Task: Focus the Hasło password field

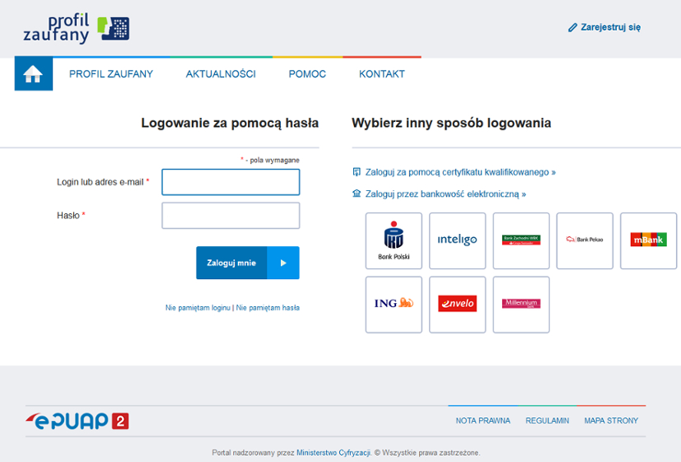Action: [231, 216]
